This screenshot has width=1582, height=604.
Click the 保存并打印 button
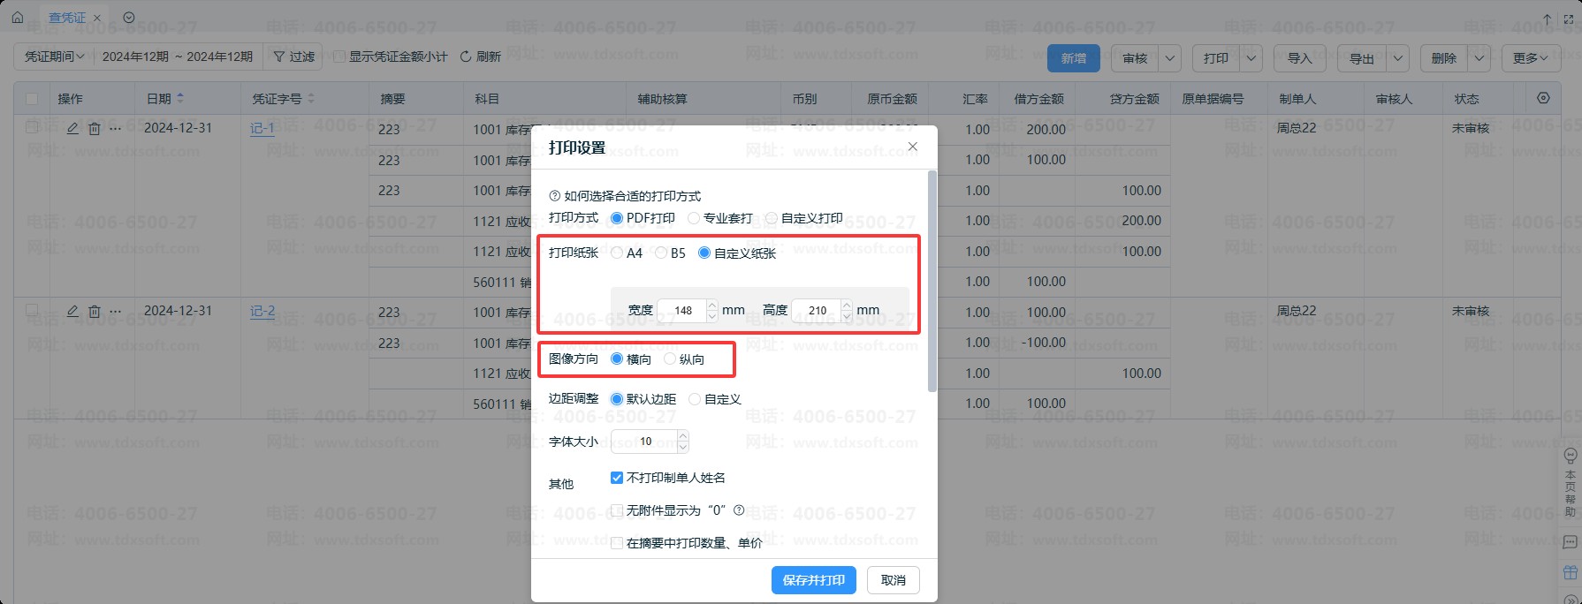point(813,580)
